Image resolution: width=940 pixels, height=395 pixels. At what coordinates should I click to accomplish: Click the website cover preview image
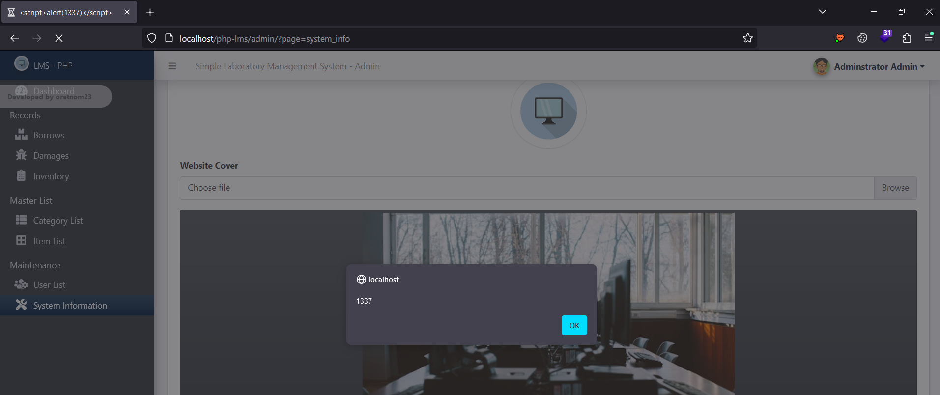pos(548,304)
